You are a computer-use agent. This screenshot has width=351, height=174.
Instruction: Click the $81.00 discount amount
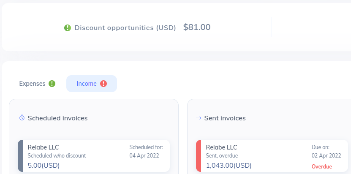point(197,27)
